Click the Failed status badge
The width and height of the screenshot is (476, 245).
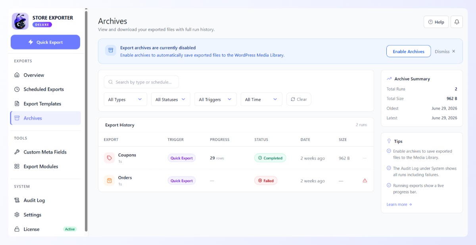click(266, 180)
